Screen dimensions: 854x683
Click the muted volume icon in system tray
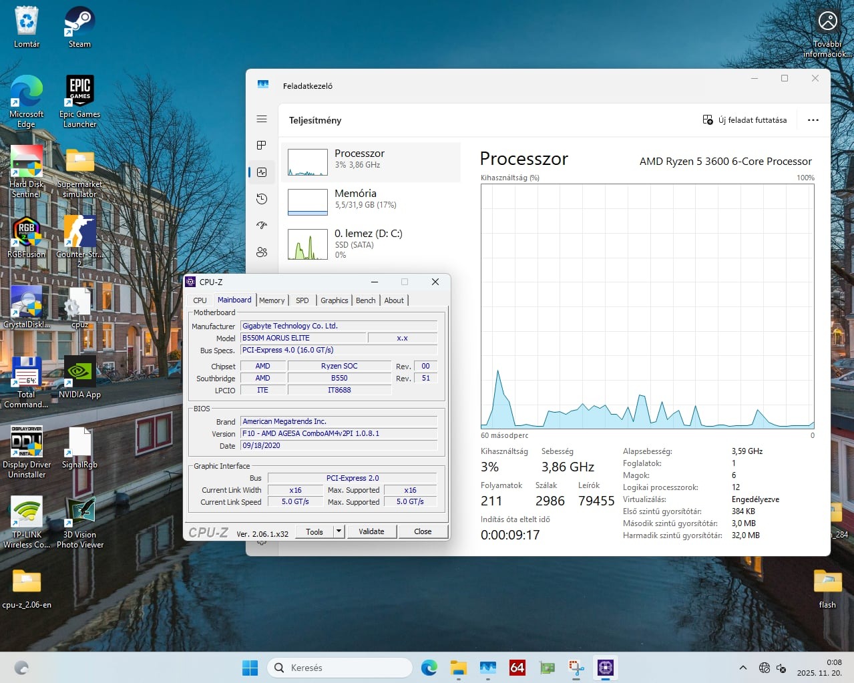pyautogui.click(x=782, y=668)
